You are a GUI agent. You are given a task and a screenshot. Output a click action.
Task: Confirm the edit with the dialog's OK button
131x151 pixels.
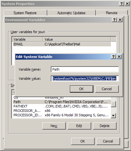pyautogui.click(x=81, y=89)
